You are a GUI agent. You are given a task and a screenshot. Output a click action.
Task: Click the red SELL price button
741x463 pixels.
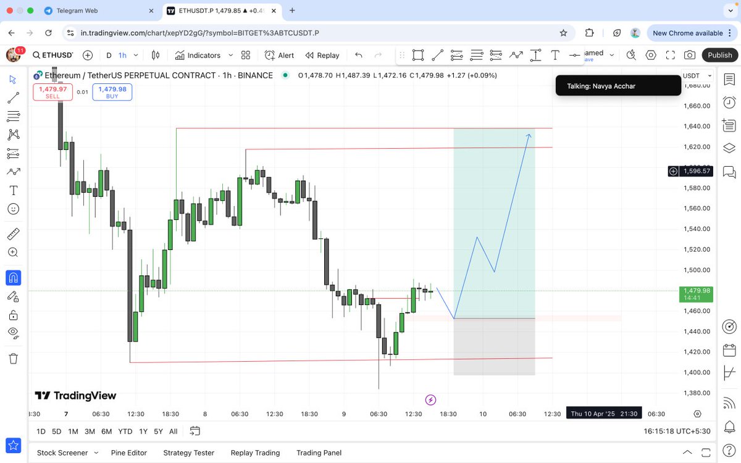52,93
